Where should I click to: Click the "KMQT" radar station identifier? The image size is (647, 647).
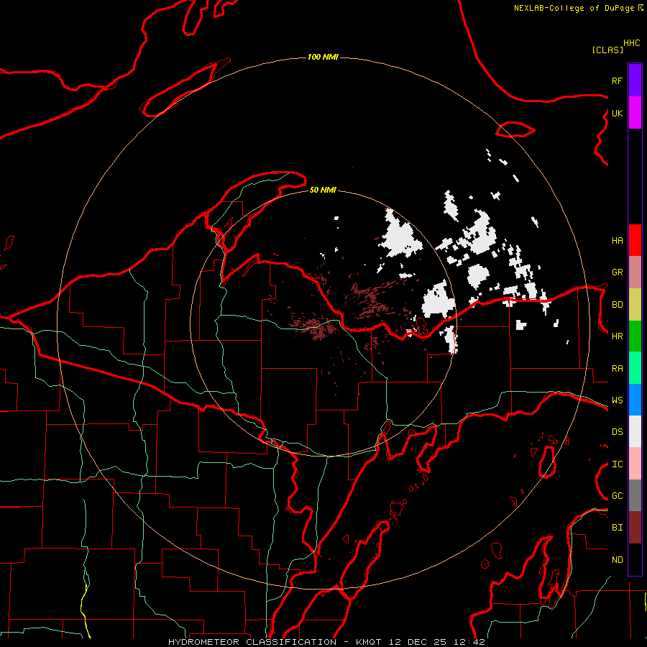369,642
